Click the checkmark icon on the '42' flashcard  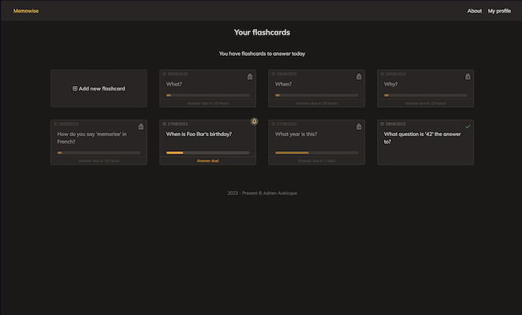click(468, 126)
